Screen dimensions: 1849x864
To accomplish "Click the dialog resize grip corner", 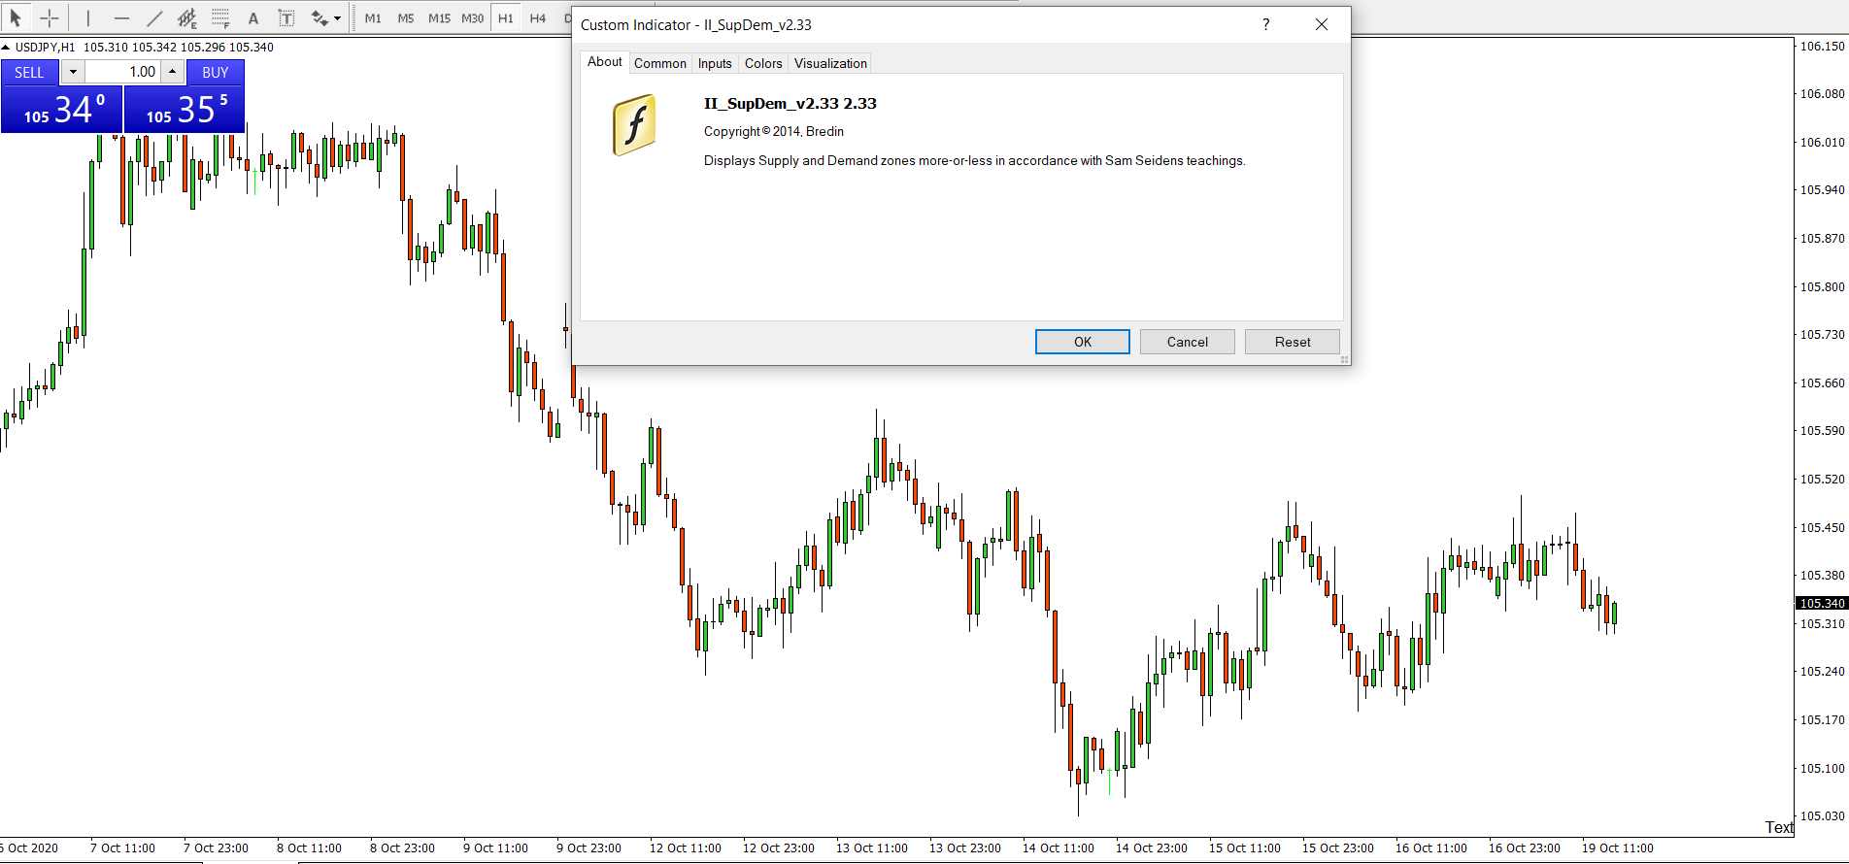I will [x=1345, y=359].
